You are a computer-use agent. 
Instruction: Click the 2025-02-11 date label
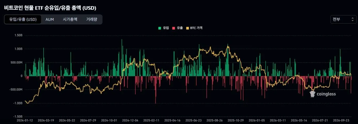(x=151, y=120)
